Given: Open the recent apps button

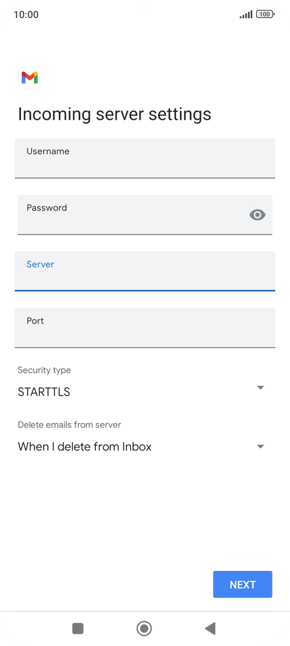Looking at the screenshot, I should click(78, 628).
